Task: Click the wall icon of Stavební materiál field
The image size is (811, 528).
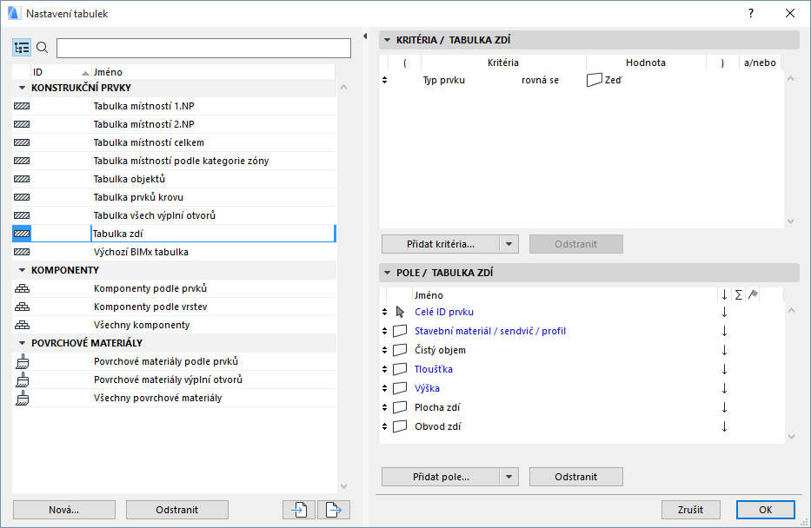Action: [x=400, y=331]
